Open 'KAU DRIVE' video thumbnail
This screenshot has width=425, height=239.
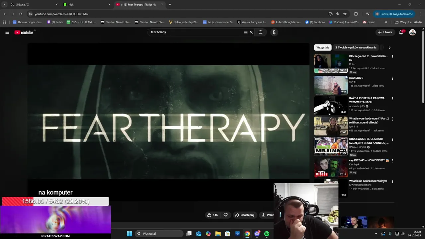(331, 85)
